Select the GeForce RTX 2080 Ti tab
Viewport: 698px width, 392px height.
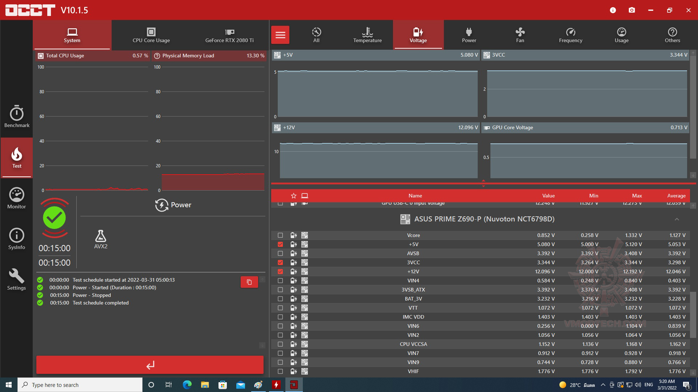[x=229, y=35]
